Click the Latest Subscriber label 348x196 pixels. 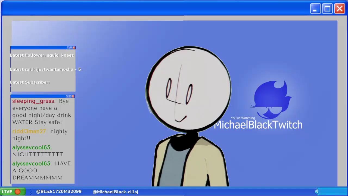tap(30, 82)
